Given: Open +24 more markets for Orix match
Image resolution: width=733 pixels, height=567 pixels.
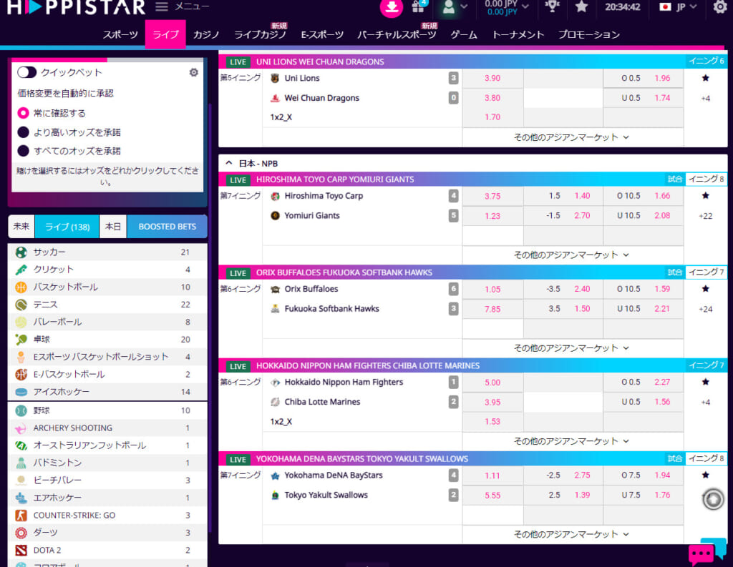Looking at the screenshot, I should [x=705, y=309].
